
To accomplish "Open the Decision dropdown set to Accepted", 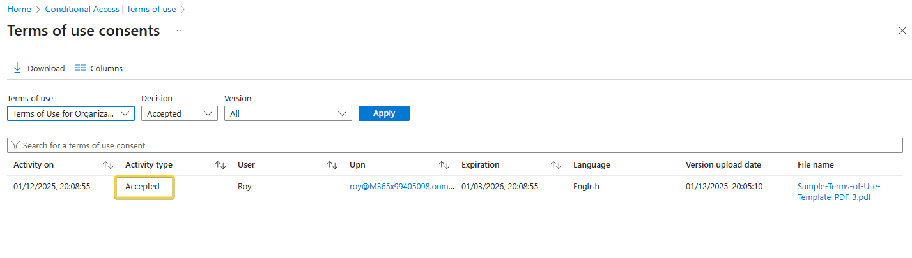I will coord(179,113).
